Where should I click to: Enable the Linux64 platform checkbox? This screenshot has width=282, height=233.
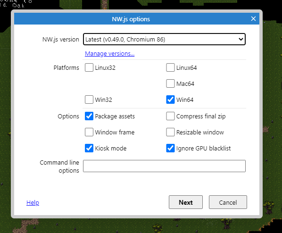pyautogui.click(x=170, y=67)
